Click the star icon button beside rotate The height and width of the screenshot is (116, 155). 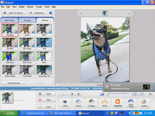(x=62, y=94)
